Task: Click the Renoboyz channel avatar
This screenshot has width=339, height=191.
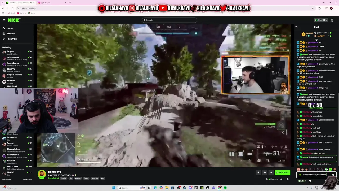Action: pos(42,174)
